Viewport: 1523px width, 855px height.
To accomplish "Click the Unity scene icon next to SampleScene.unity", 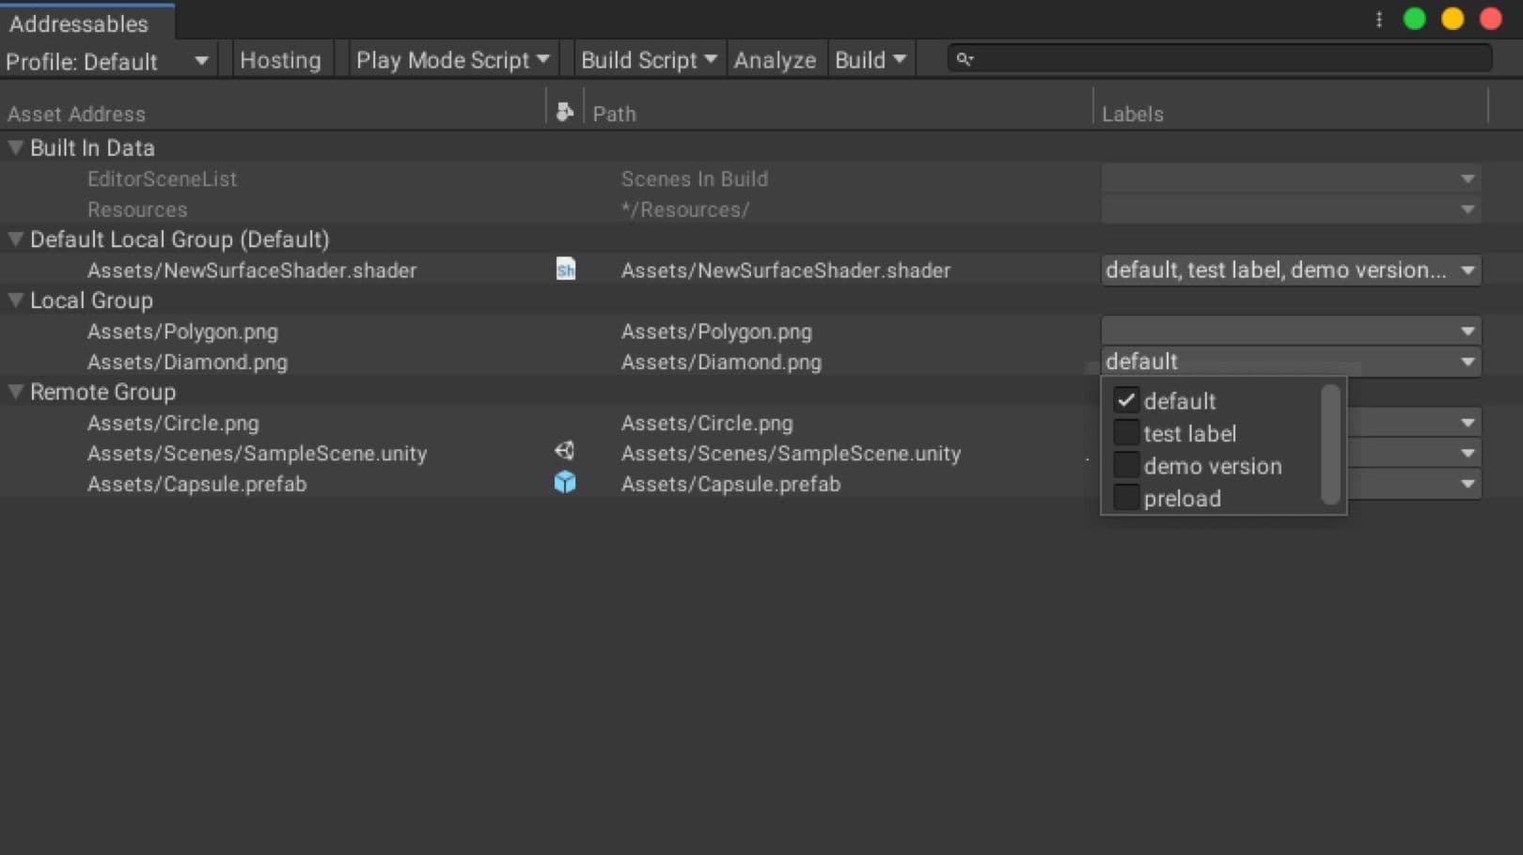I will pyautogui.click(x=565, y=451).
